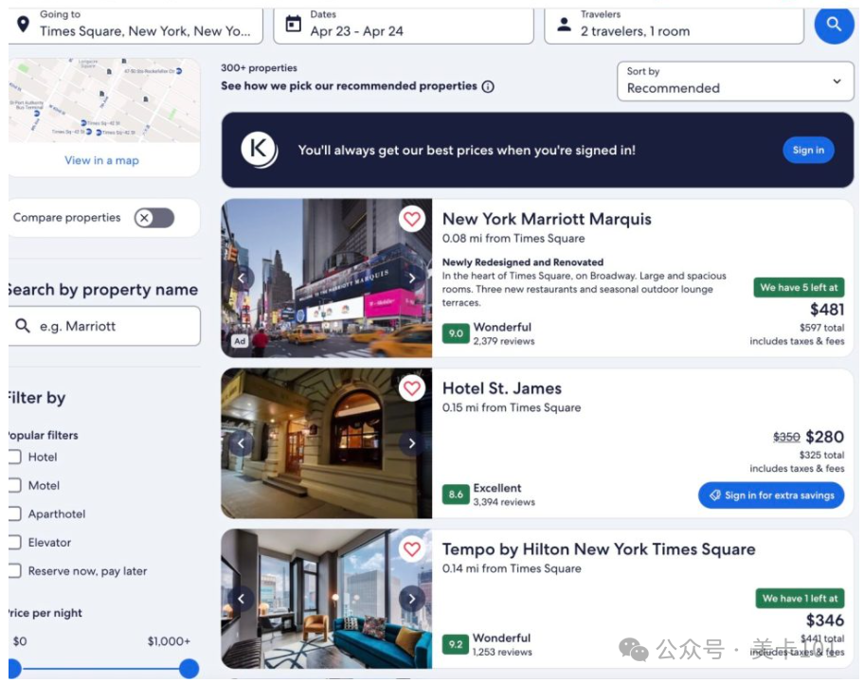The height and width of the screenshot is (683, 864).
Task: Show previous photo of Tempo by Hilton
Action: pos(241,599)
